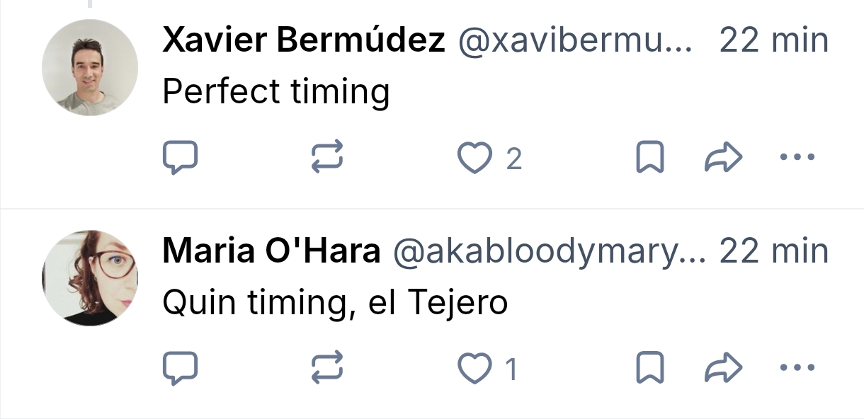This screenshot has height=419, width=864.
Task: Open Xavier Bermúdez's profile picture
Action: [x=90, y=67]
